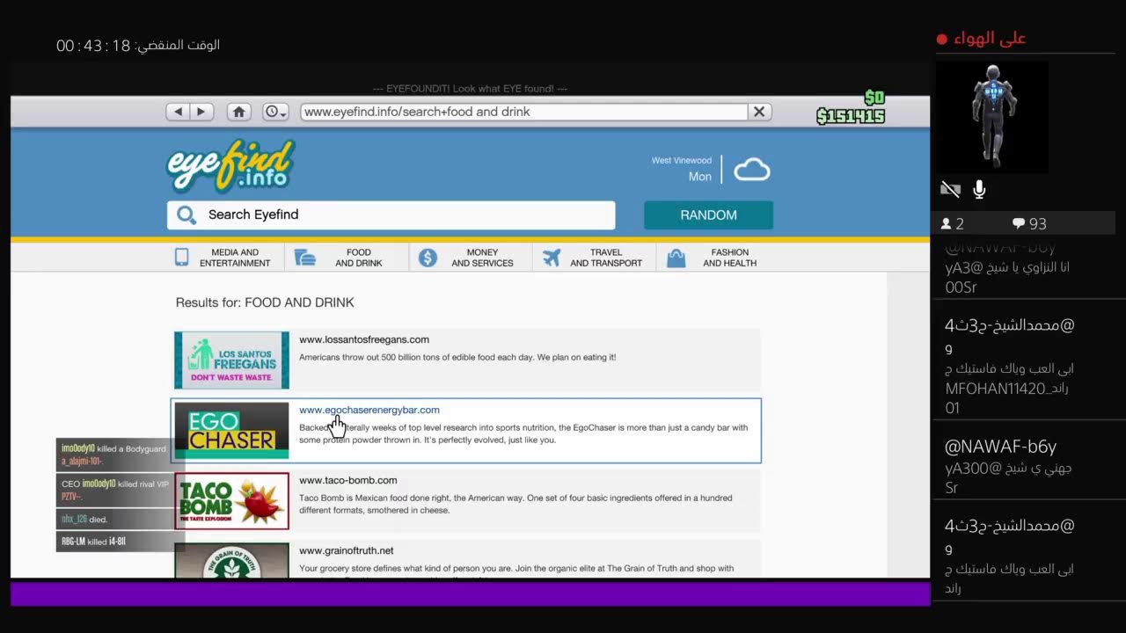Click Los Santos Freegans thumbnail
The image size is (1126, 633).
231,360
